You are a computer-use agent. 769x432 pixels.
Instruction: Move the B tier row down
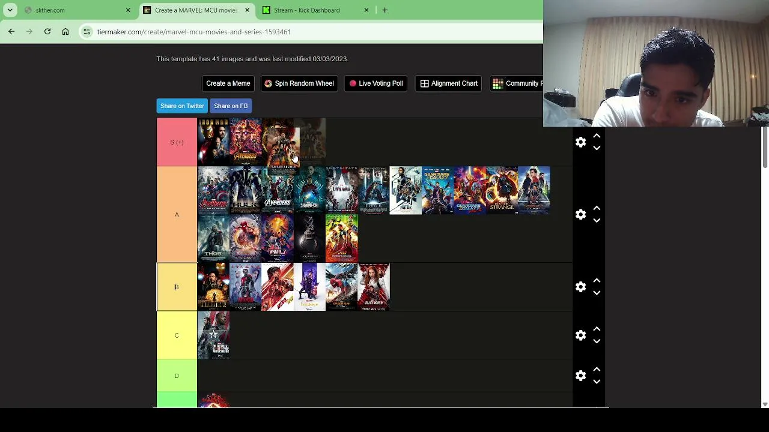point(597,293)
